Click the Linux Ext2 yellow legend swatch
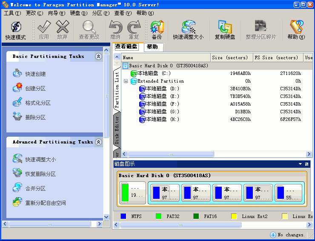The image size is (315, 241). (234, 216)
